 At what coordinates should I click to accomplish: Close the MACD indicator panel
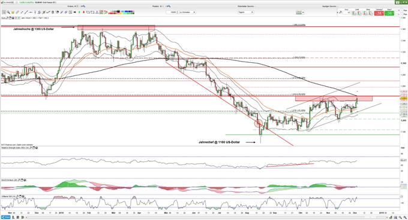click(x=25, y=180)
